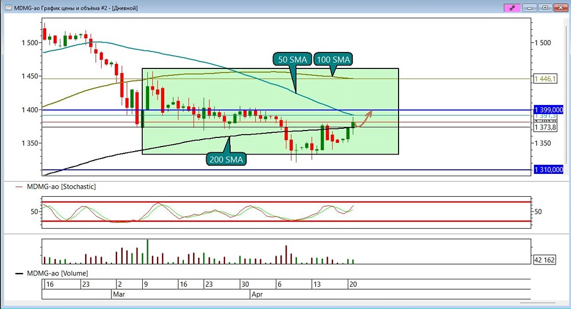
Task: Click the 1 350 left price axis label
Action: tap(30, 143)
